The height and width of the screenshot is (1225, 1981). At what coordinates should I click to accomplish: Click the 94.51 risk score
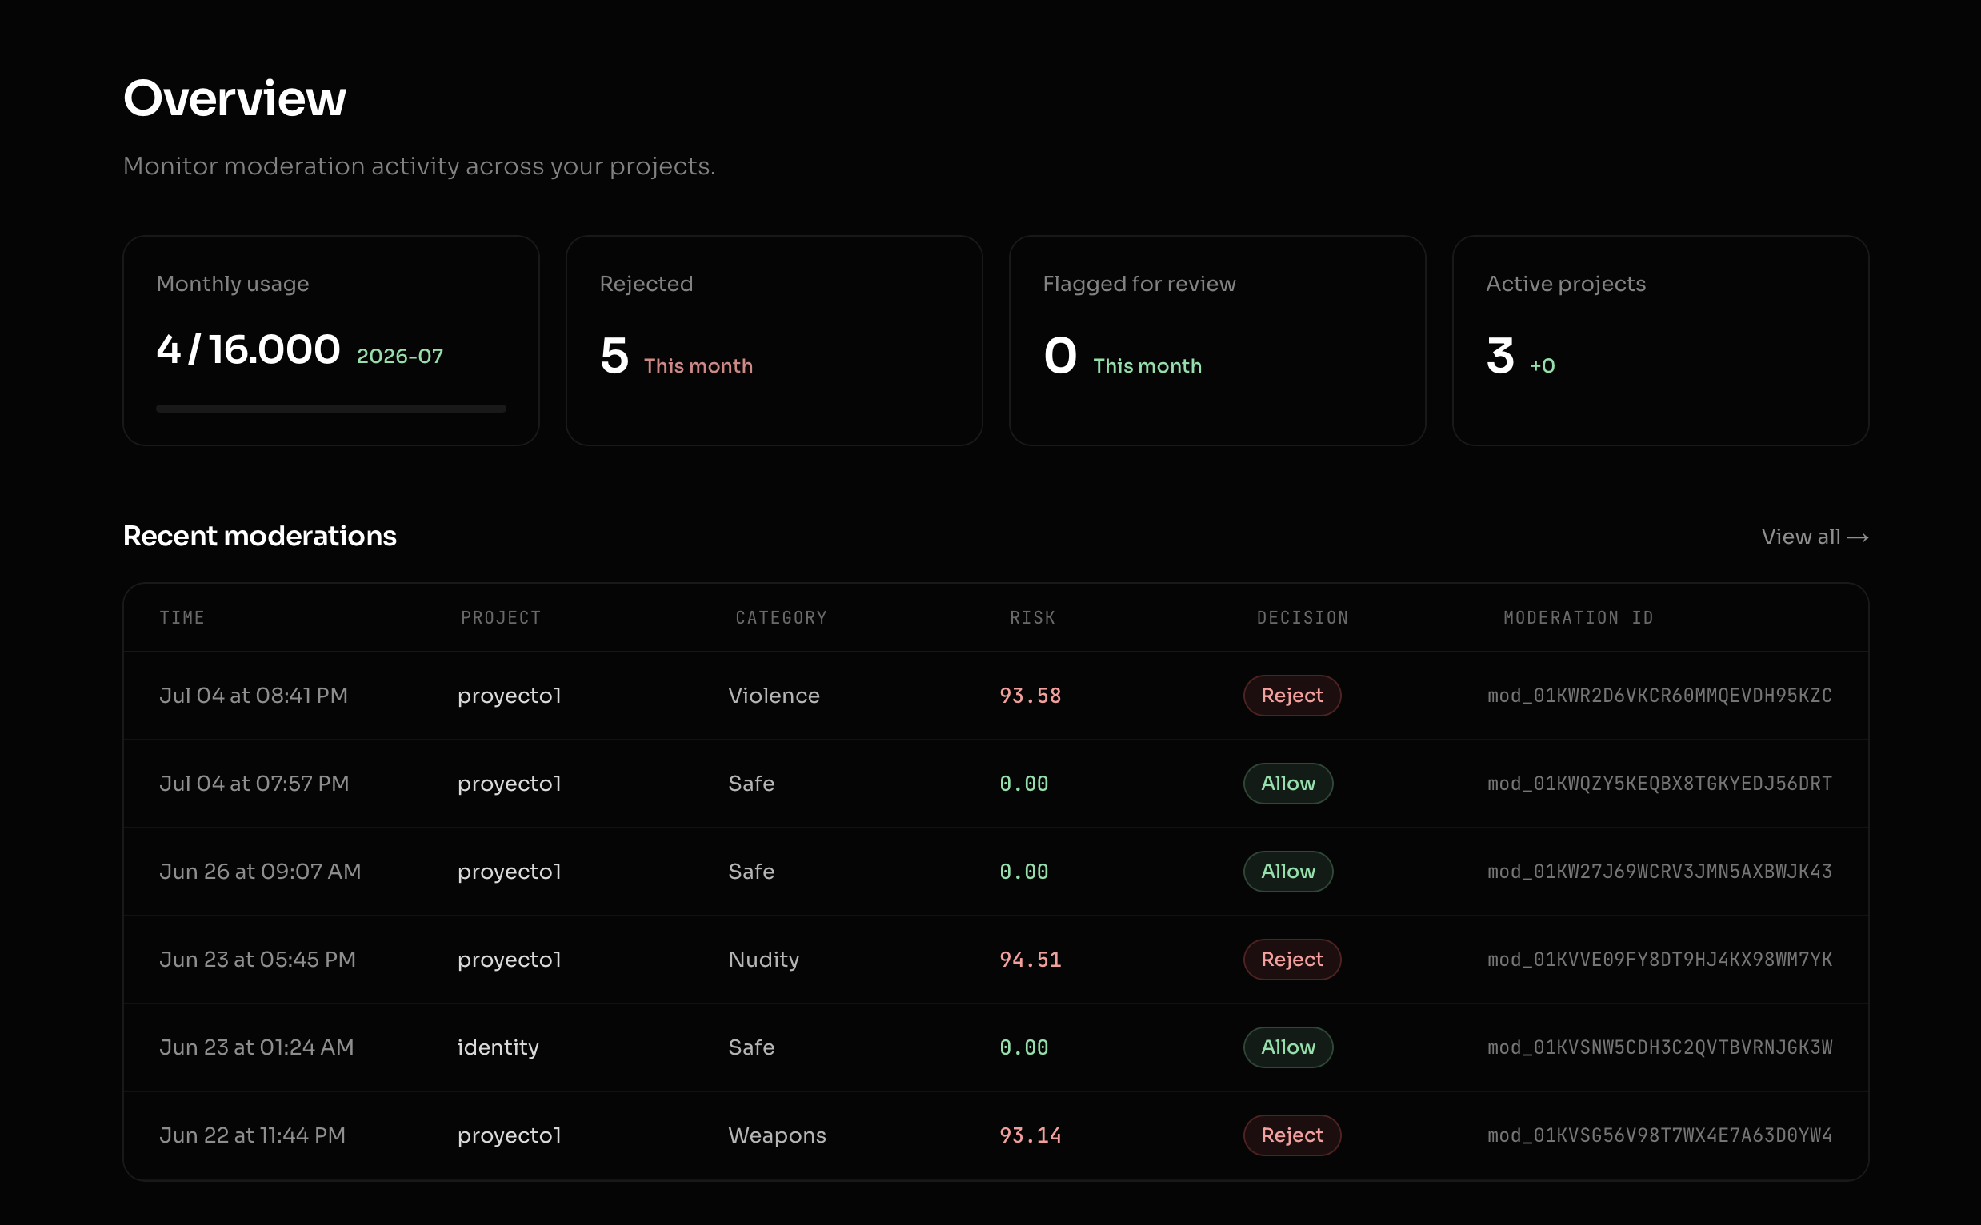pyautogui.click(x=1030, y=959)
